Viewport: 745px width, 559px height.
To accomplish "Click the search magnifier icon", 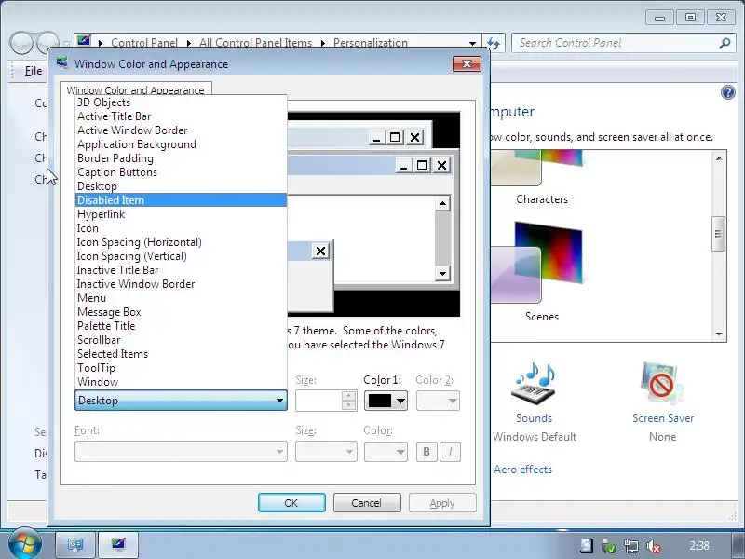I will click(725, 43).
